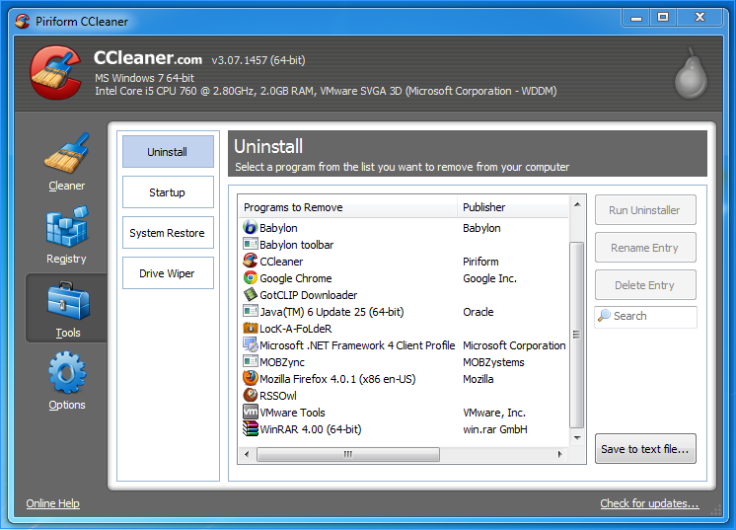The height and width of the screenshot is (530, 736).
Task: Click the Babylon program icon
Action: pos(251,228)
